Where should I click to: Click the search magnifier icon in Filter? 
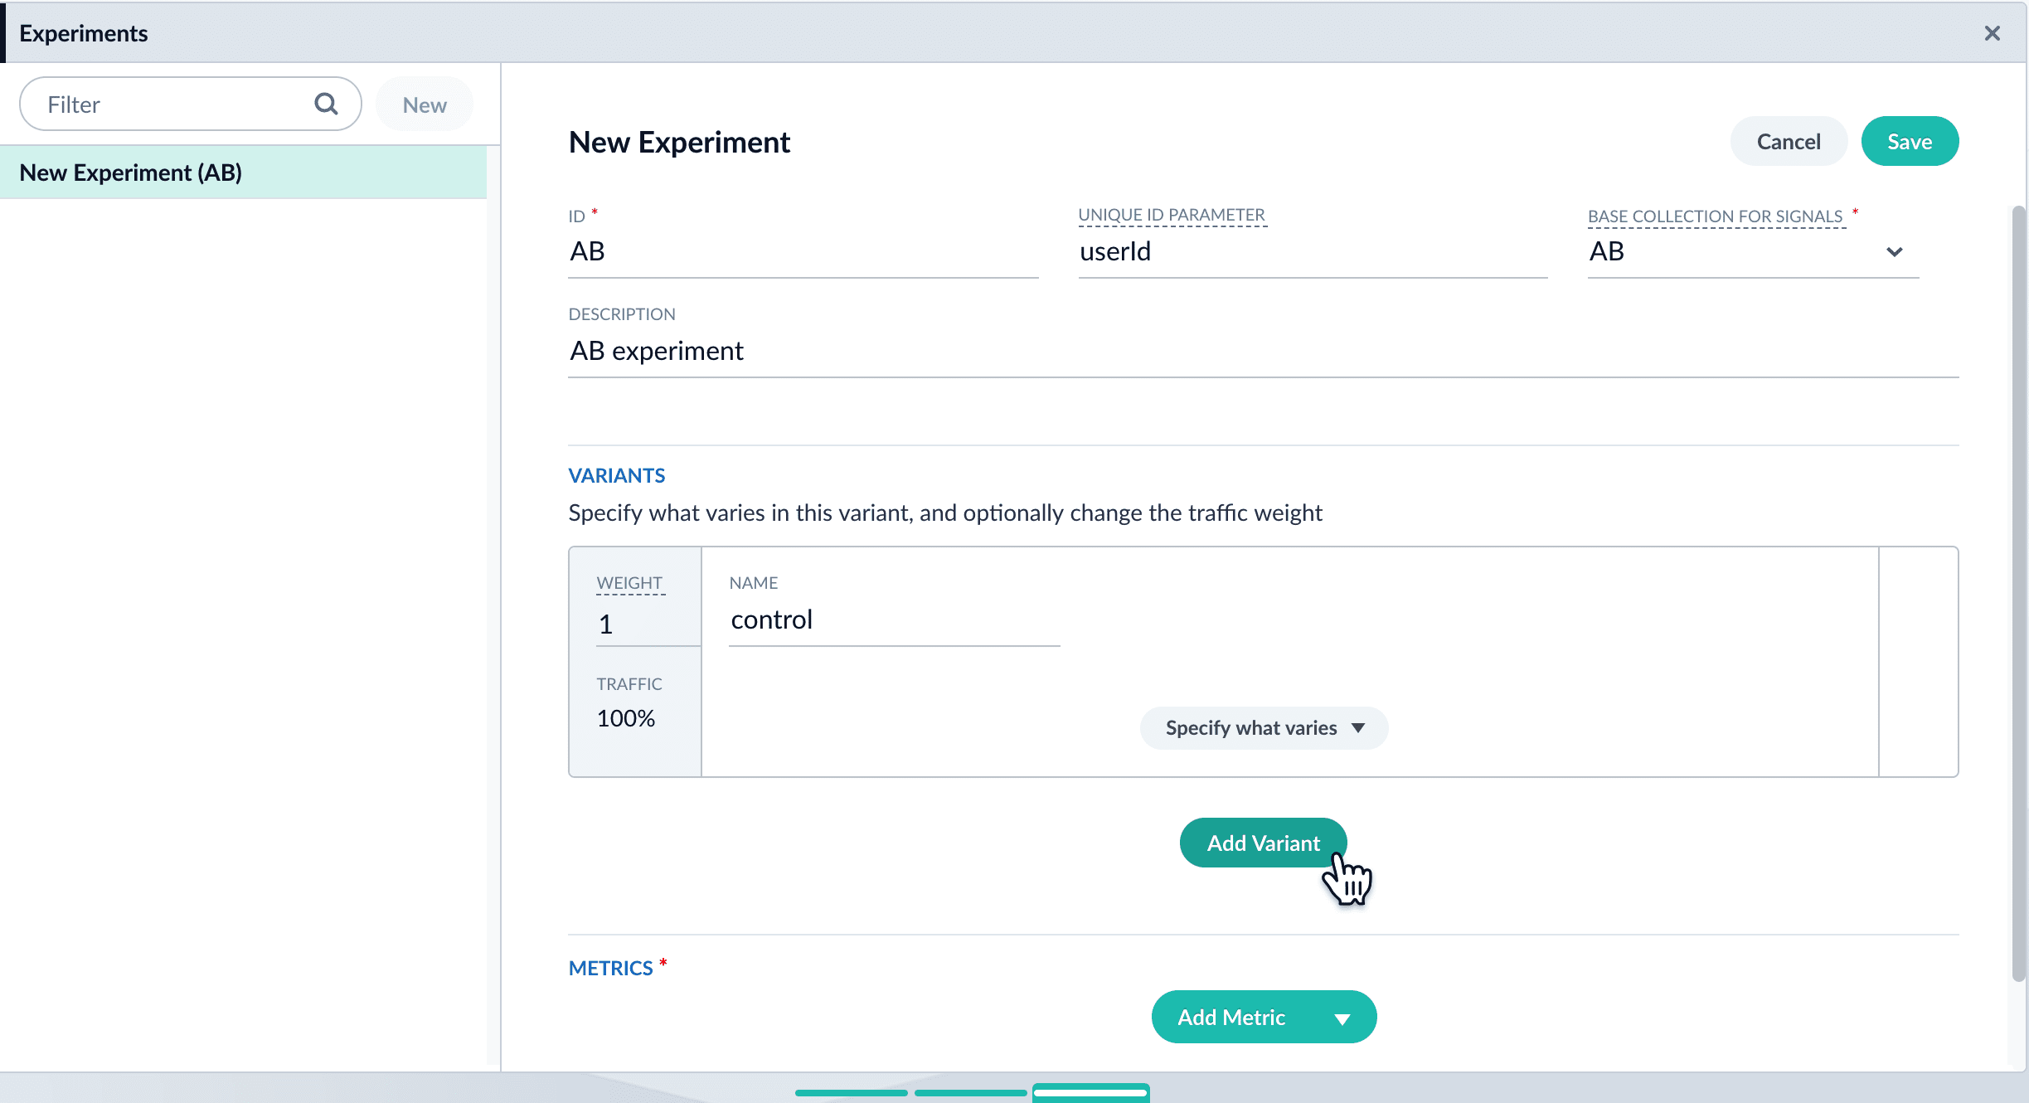click(326, 104)
